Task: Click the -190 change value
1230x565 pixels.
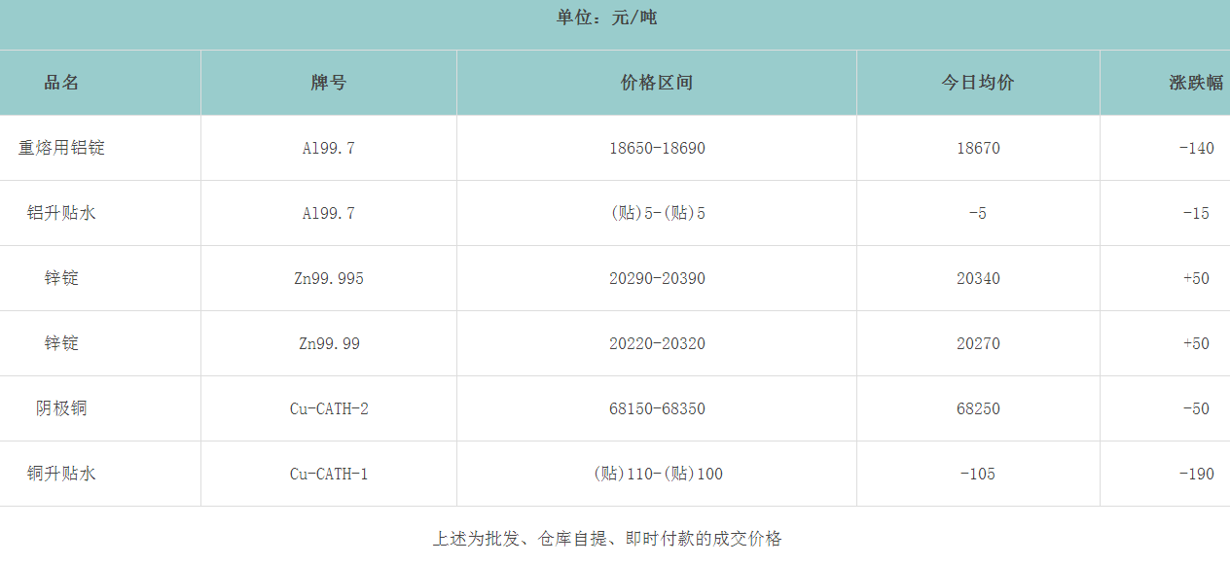Action: pos(1196,474)
